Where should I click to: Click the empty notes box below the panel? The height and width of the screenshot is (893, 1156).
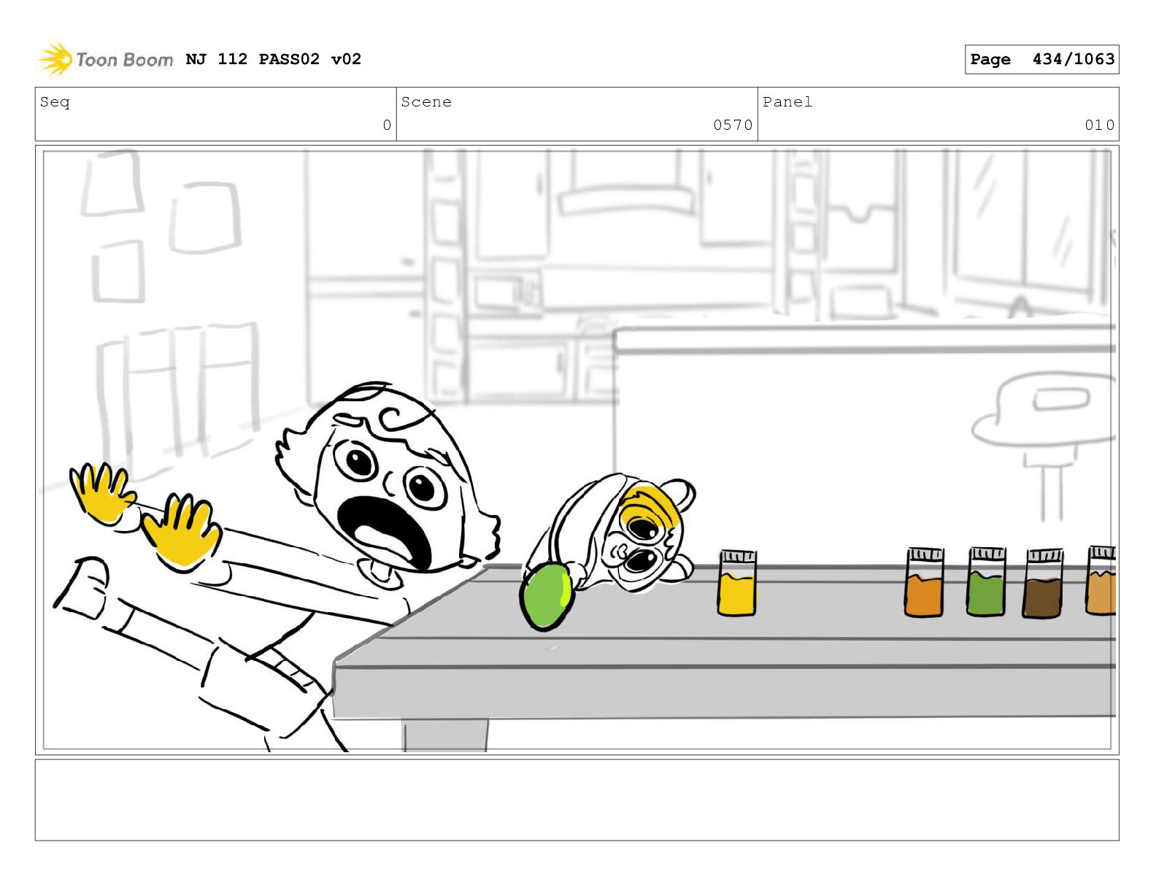tap(577, 800)
